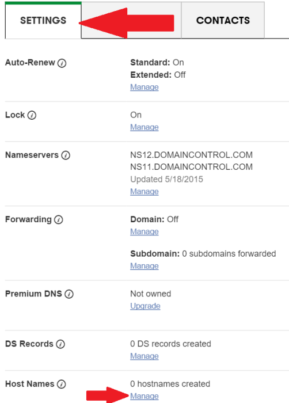Viewport: 289px width, 403px height.
Task: Open Manage link under DS Records
Action: coord(144,356)
